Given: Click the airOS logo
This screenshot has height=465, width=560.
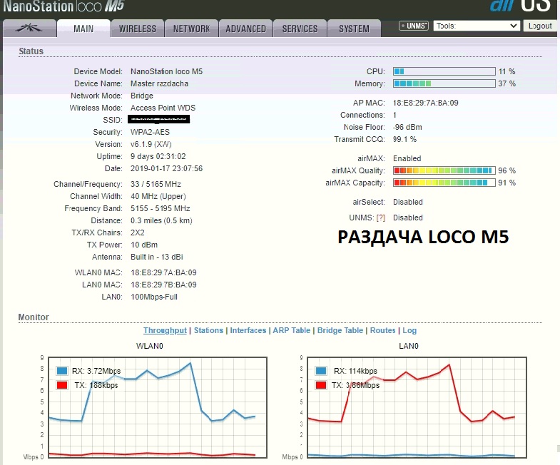Looking at the screenshot, I should [x=521, y=6].
